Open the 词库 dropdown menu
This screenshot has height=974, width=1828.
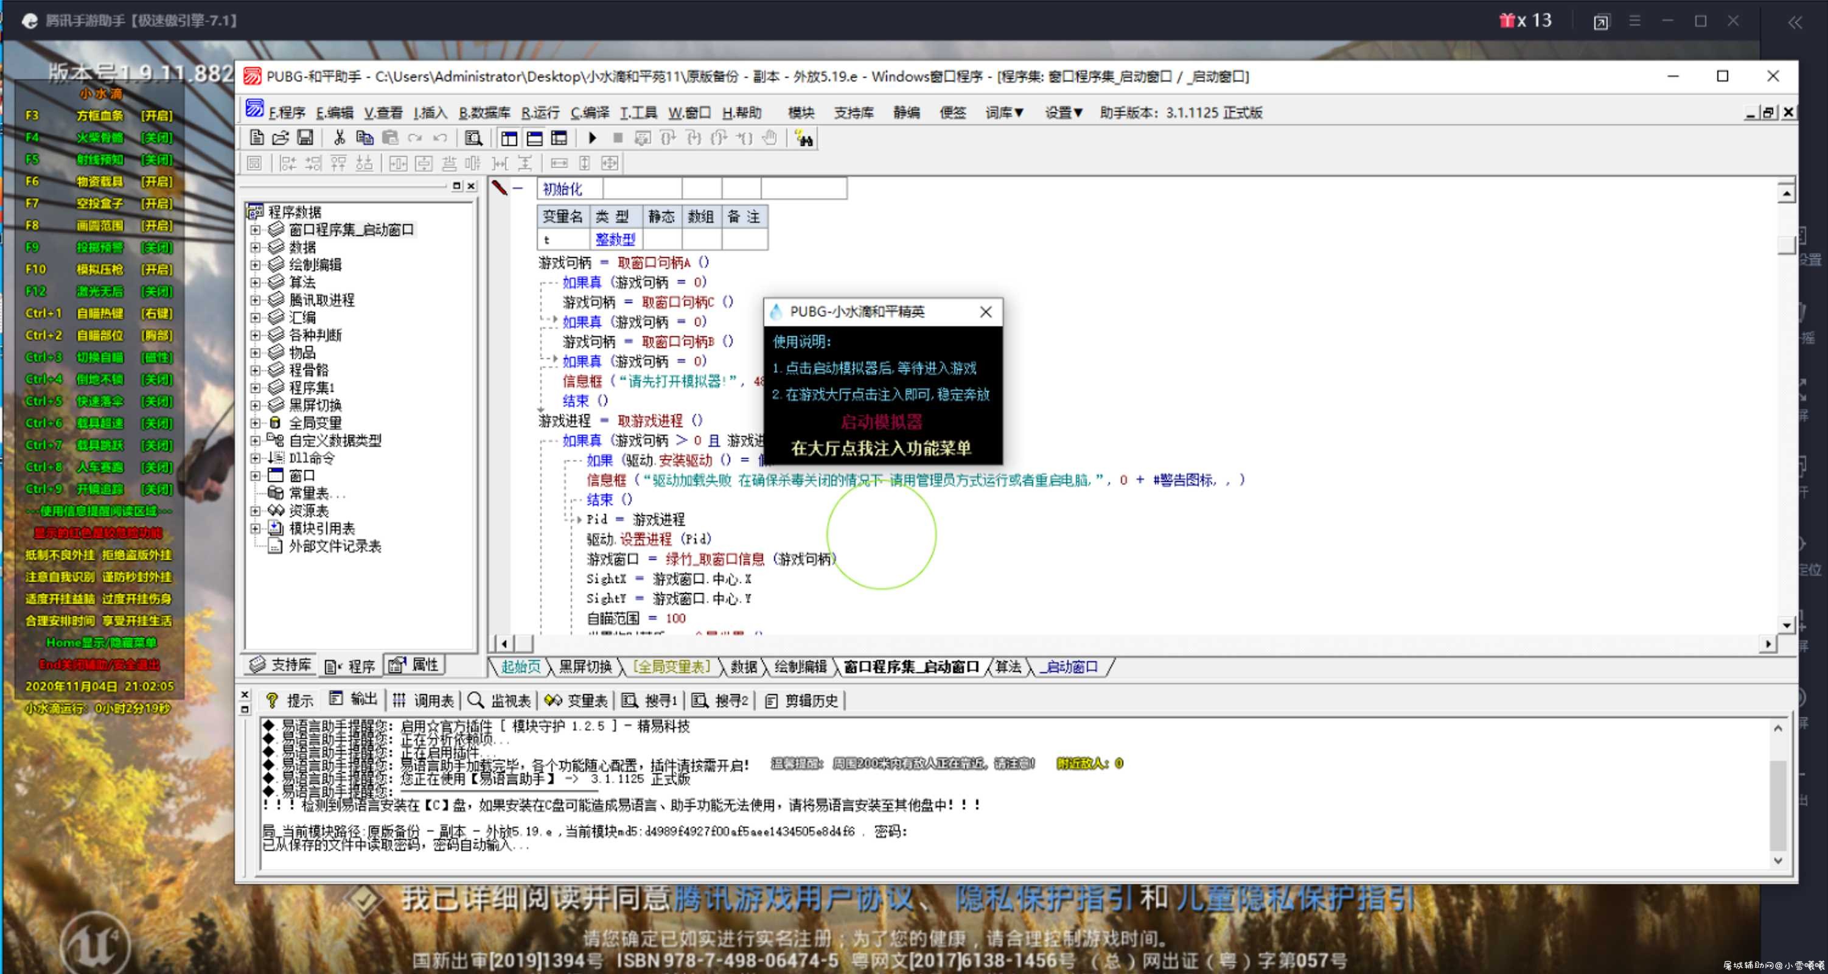click(x=1004, y=113)
